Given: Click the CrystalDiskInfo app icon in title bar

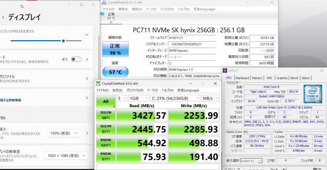Looking at the screenshot, I should 104,3.
